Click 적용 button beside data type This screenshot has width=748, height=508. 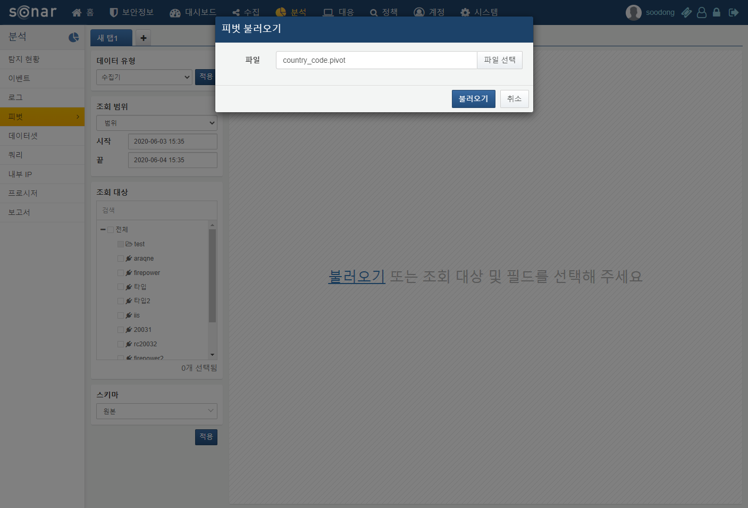coord(206,77)
